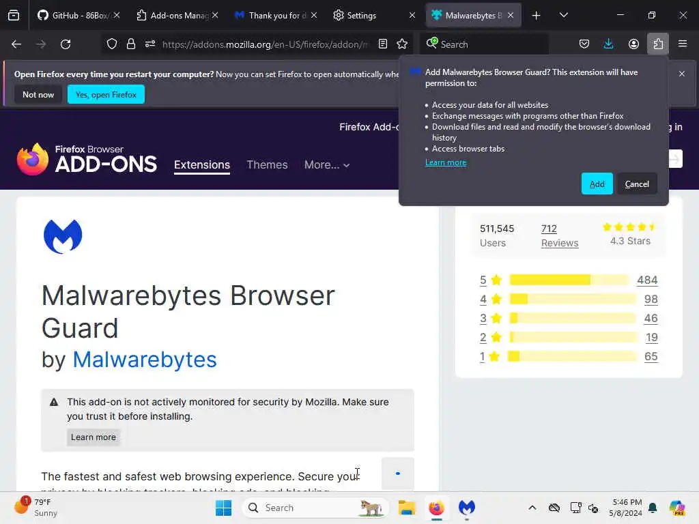Screen dimensions: 699x524
Task: Close the GitHub 86Box tab
Action: [116, 15]
